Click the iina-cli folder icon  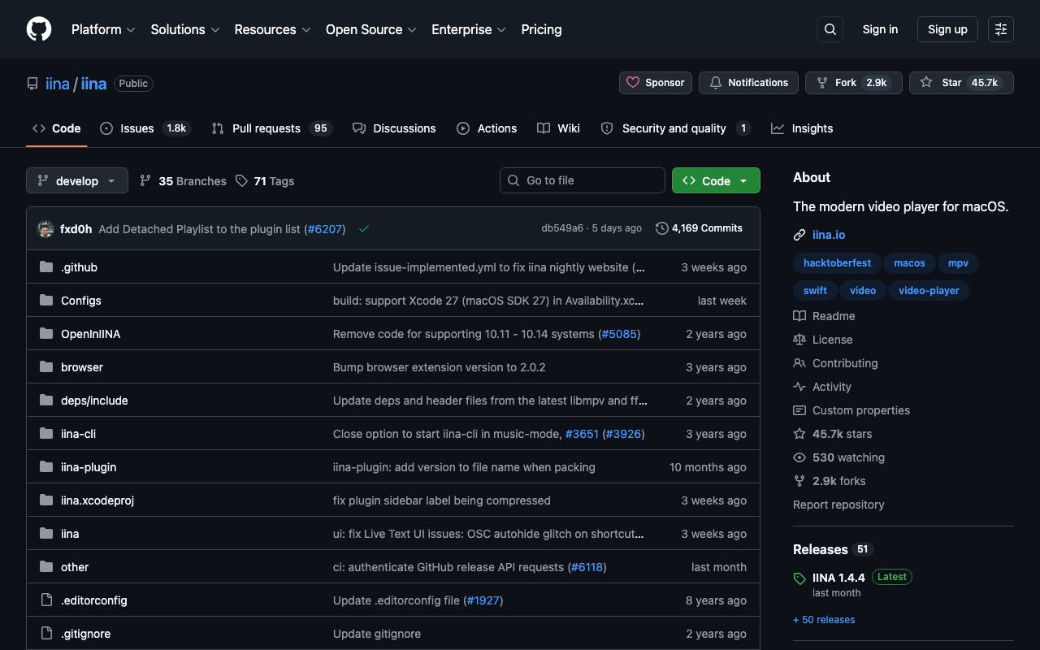pyautogui.click(x=46, y=434)
